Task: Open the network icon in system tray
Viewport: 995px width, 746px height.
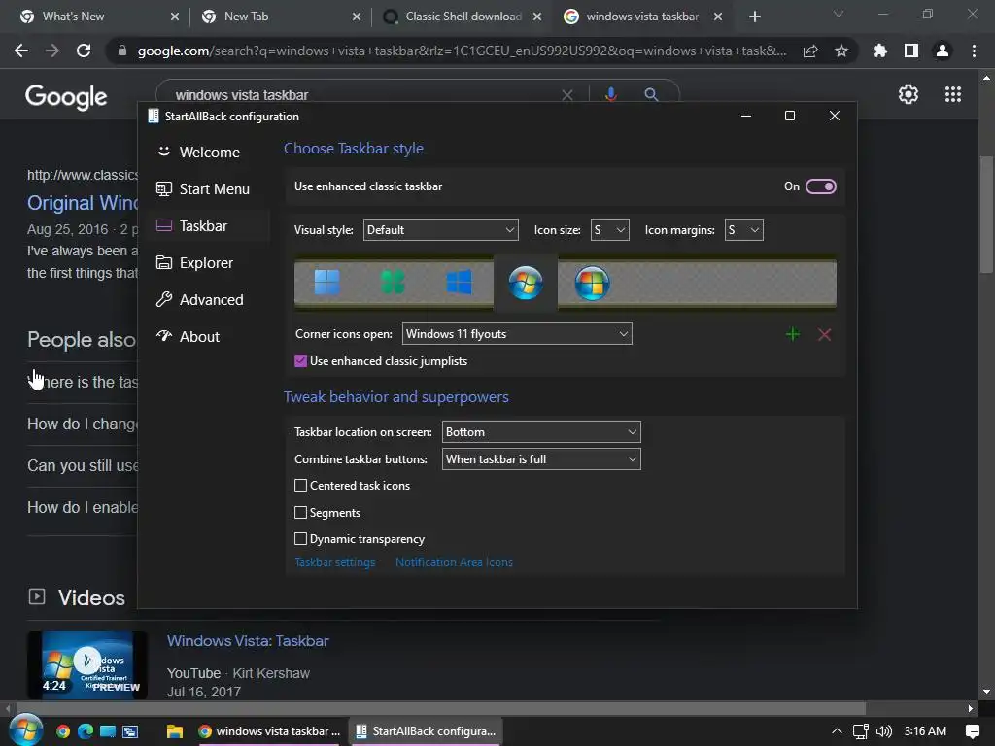Action: pyautogui.click(x=861, y=731)
